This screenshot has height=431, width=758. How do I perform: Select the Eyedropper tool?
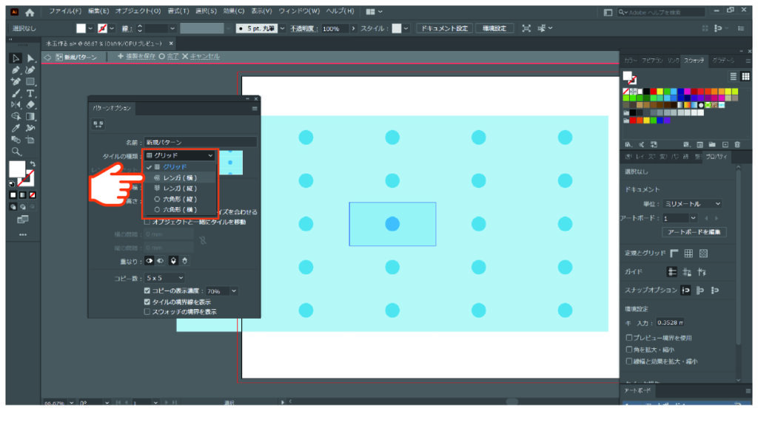click(16, 129)
